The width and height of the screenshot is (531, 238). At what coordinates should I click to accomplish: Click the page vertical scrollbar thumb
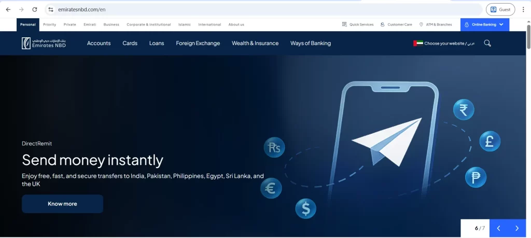528,36
